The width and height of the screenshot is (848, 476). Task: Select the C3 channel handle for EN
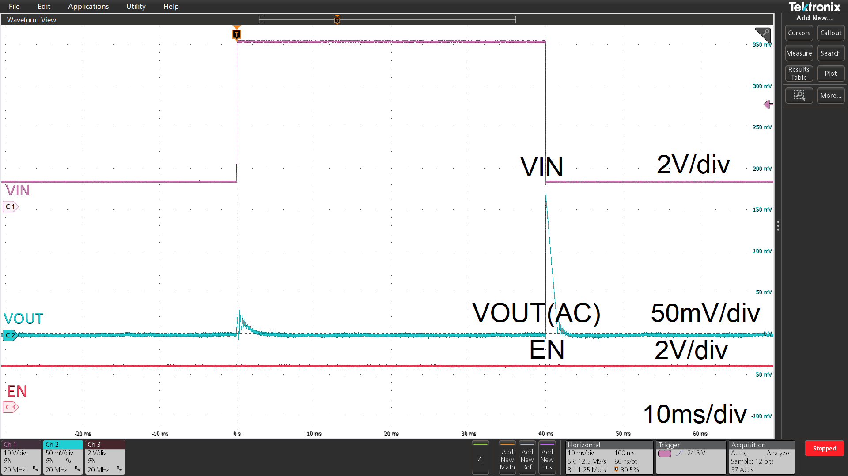tap(10, 407)
